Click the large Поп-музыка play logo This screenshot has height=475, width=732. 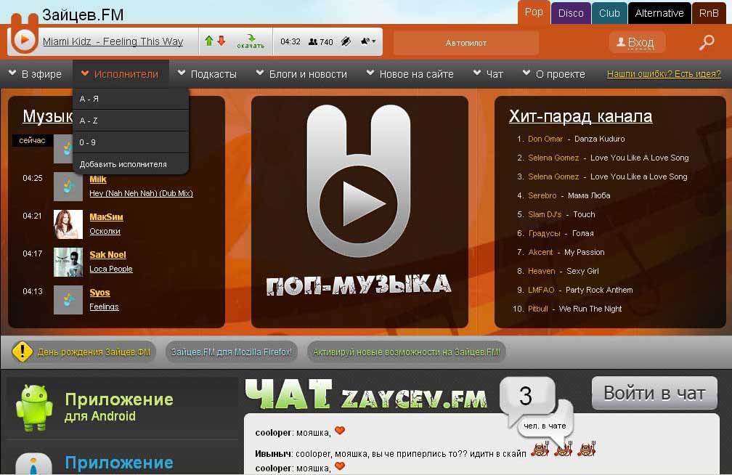pos(359,182)
